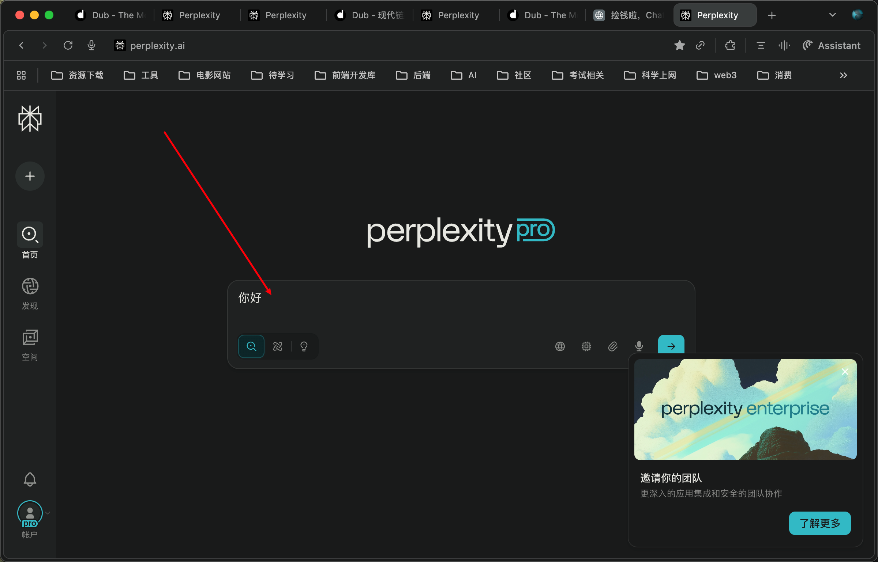This screenshot has height=562, width=878.
Task: Click the microphone dictation icon in input box
Action: 639,346
